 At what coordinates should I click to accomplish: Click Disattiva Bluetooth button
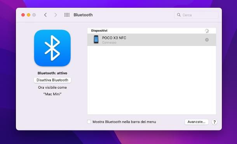tap(52, 80)
